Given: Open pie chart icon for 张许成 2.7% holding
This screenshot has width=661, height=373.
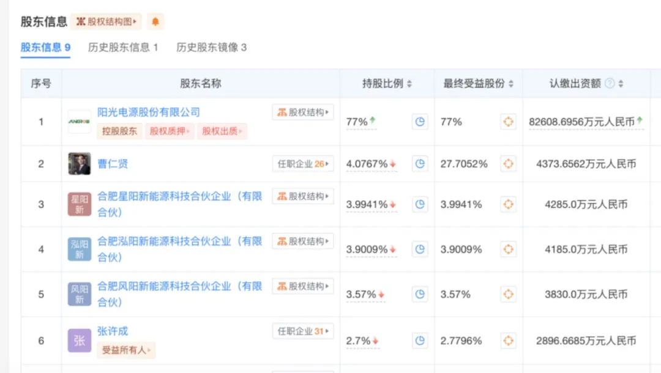Looking at the screenshot, I should coord(420,341).
